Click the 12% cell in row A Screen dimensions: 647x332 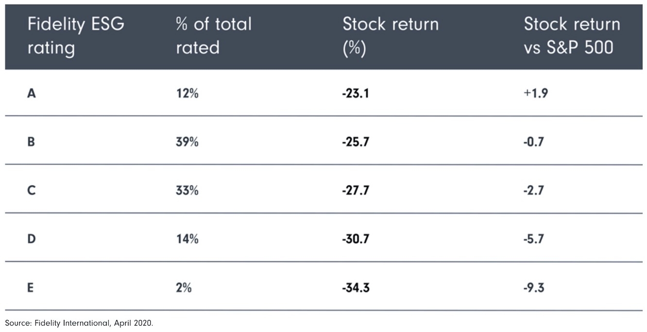click(187, 94)
